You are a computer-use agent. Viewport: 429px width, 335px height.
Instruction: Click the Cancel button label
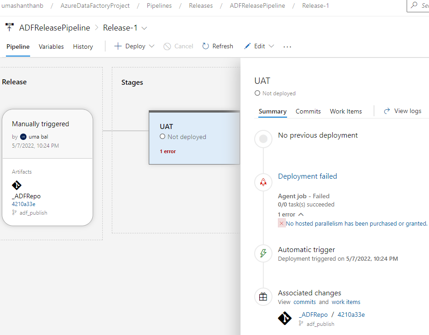tap(183, 46)
